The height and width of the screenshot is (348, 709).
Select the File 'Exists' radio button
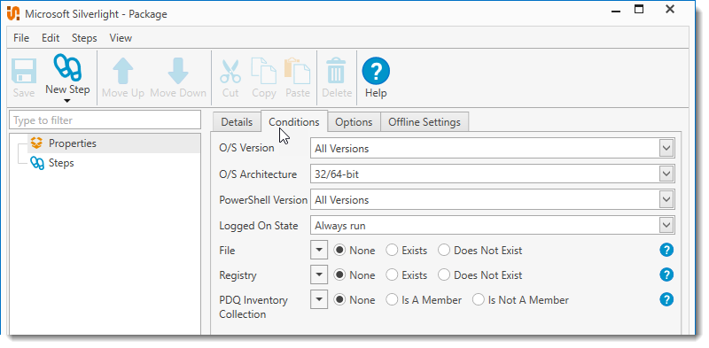coord(392,251)
